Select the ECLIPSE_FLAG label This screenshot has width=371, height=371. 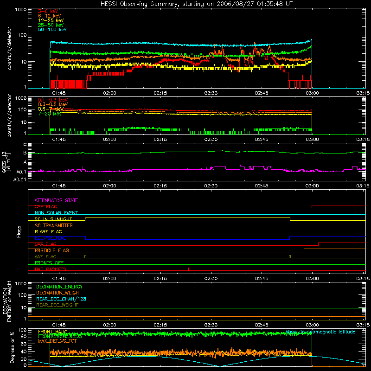click(51, 238)
